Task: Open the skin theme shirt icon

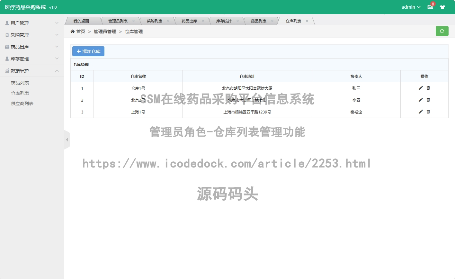Action: tap(442, 7)
